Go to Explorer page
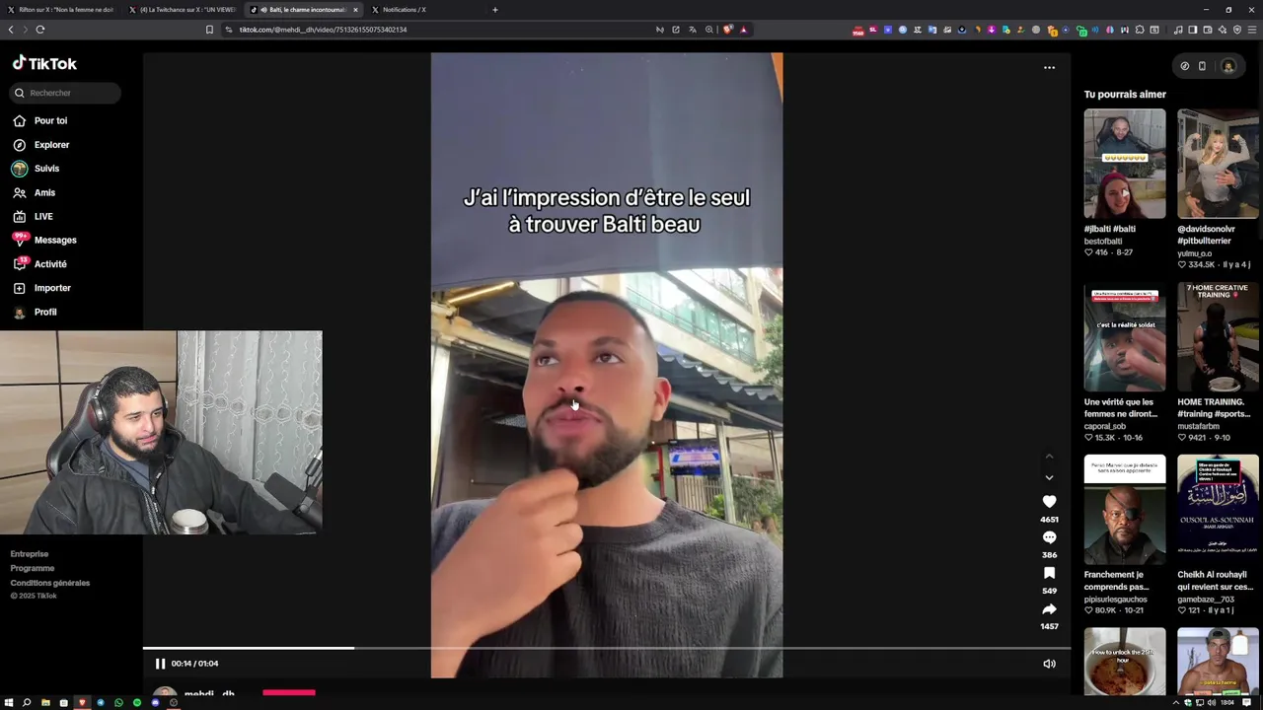 point(51,145)
